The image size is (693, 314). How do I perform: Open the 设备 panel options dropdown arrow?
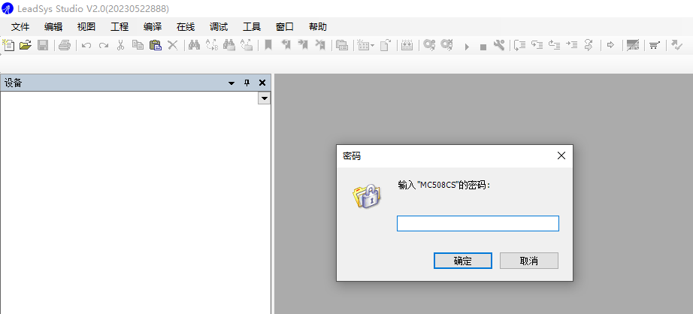coord(232,83)
